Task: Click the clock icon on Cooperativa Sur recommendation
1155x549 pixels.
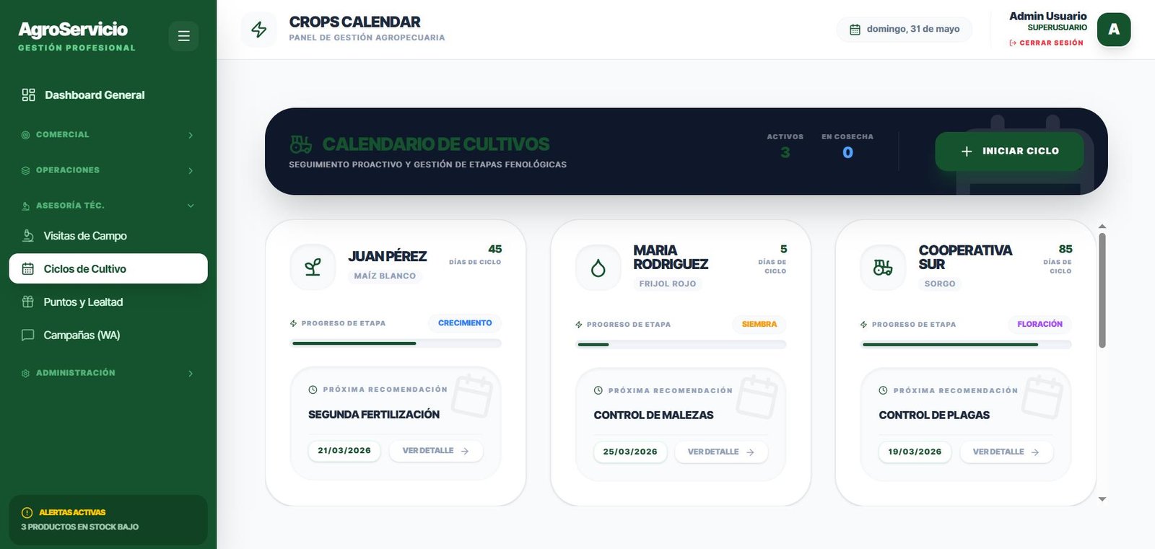Action: (x=883, y=391)
